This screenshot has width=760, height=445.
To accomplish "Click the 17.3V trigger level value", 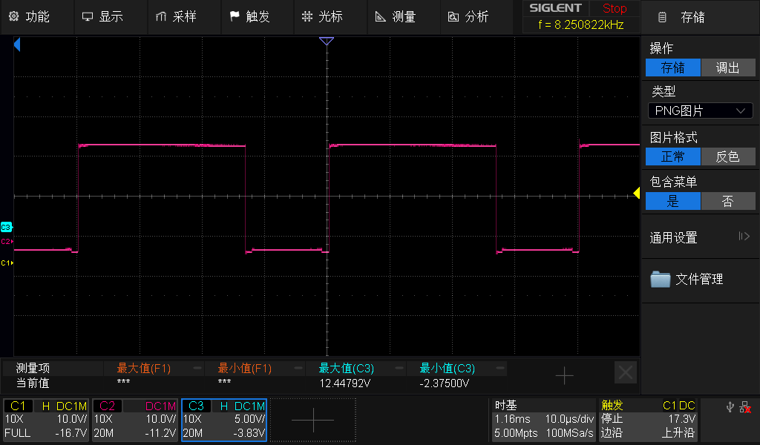I will pos(681,419).
